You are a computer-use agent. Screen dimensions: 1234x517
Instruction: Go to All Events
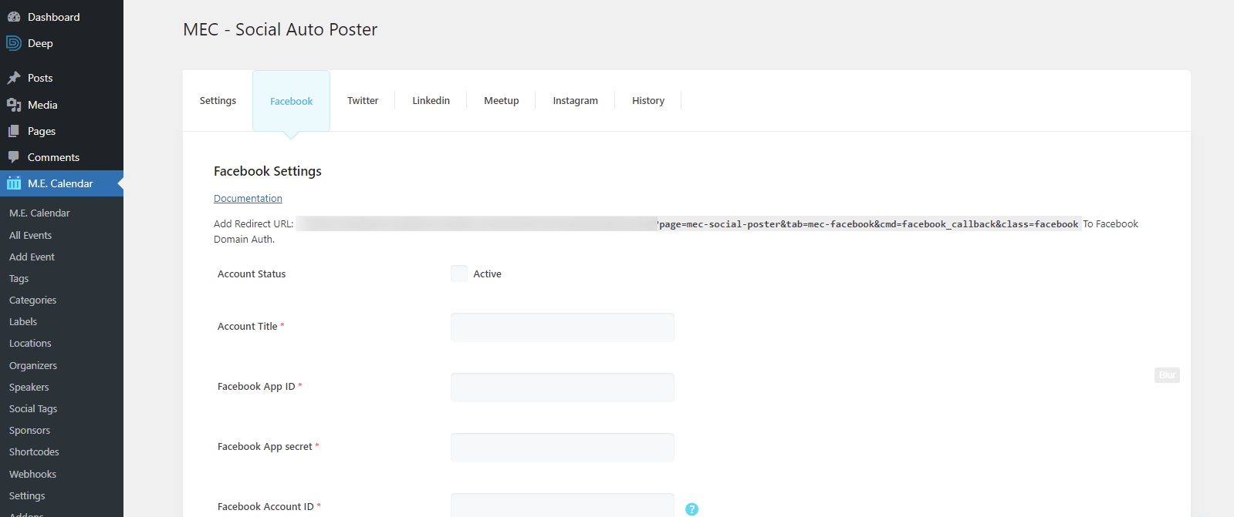tap(31, 236)
